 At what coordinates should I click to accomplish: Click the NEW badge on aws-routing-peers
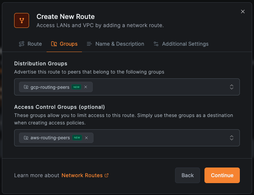77,138
